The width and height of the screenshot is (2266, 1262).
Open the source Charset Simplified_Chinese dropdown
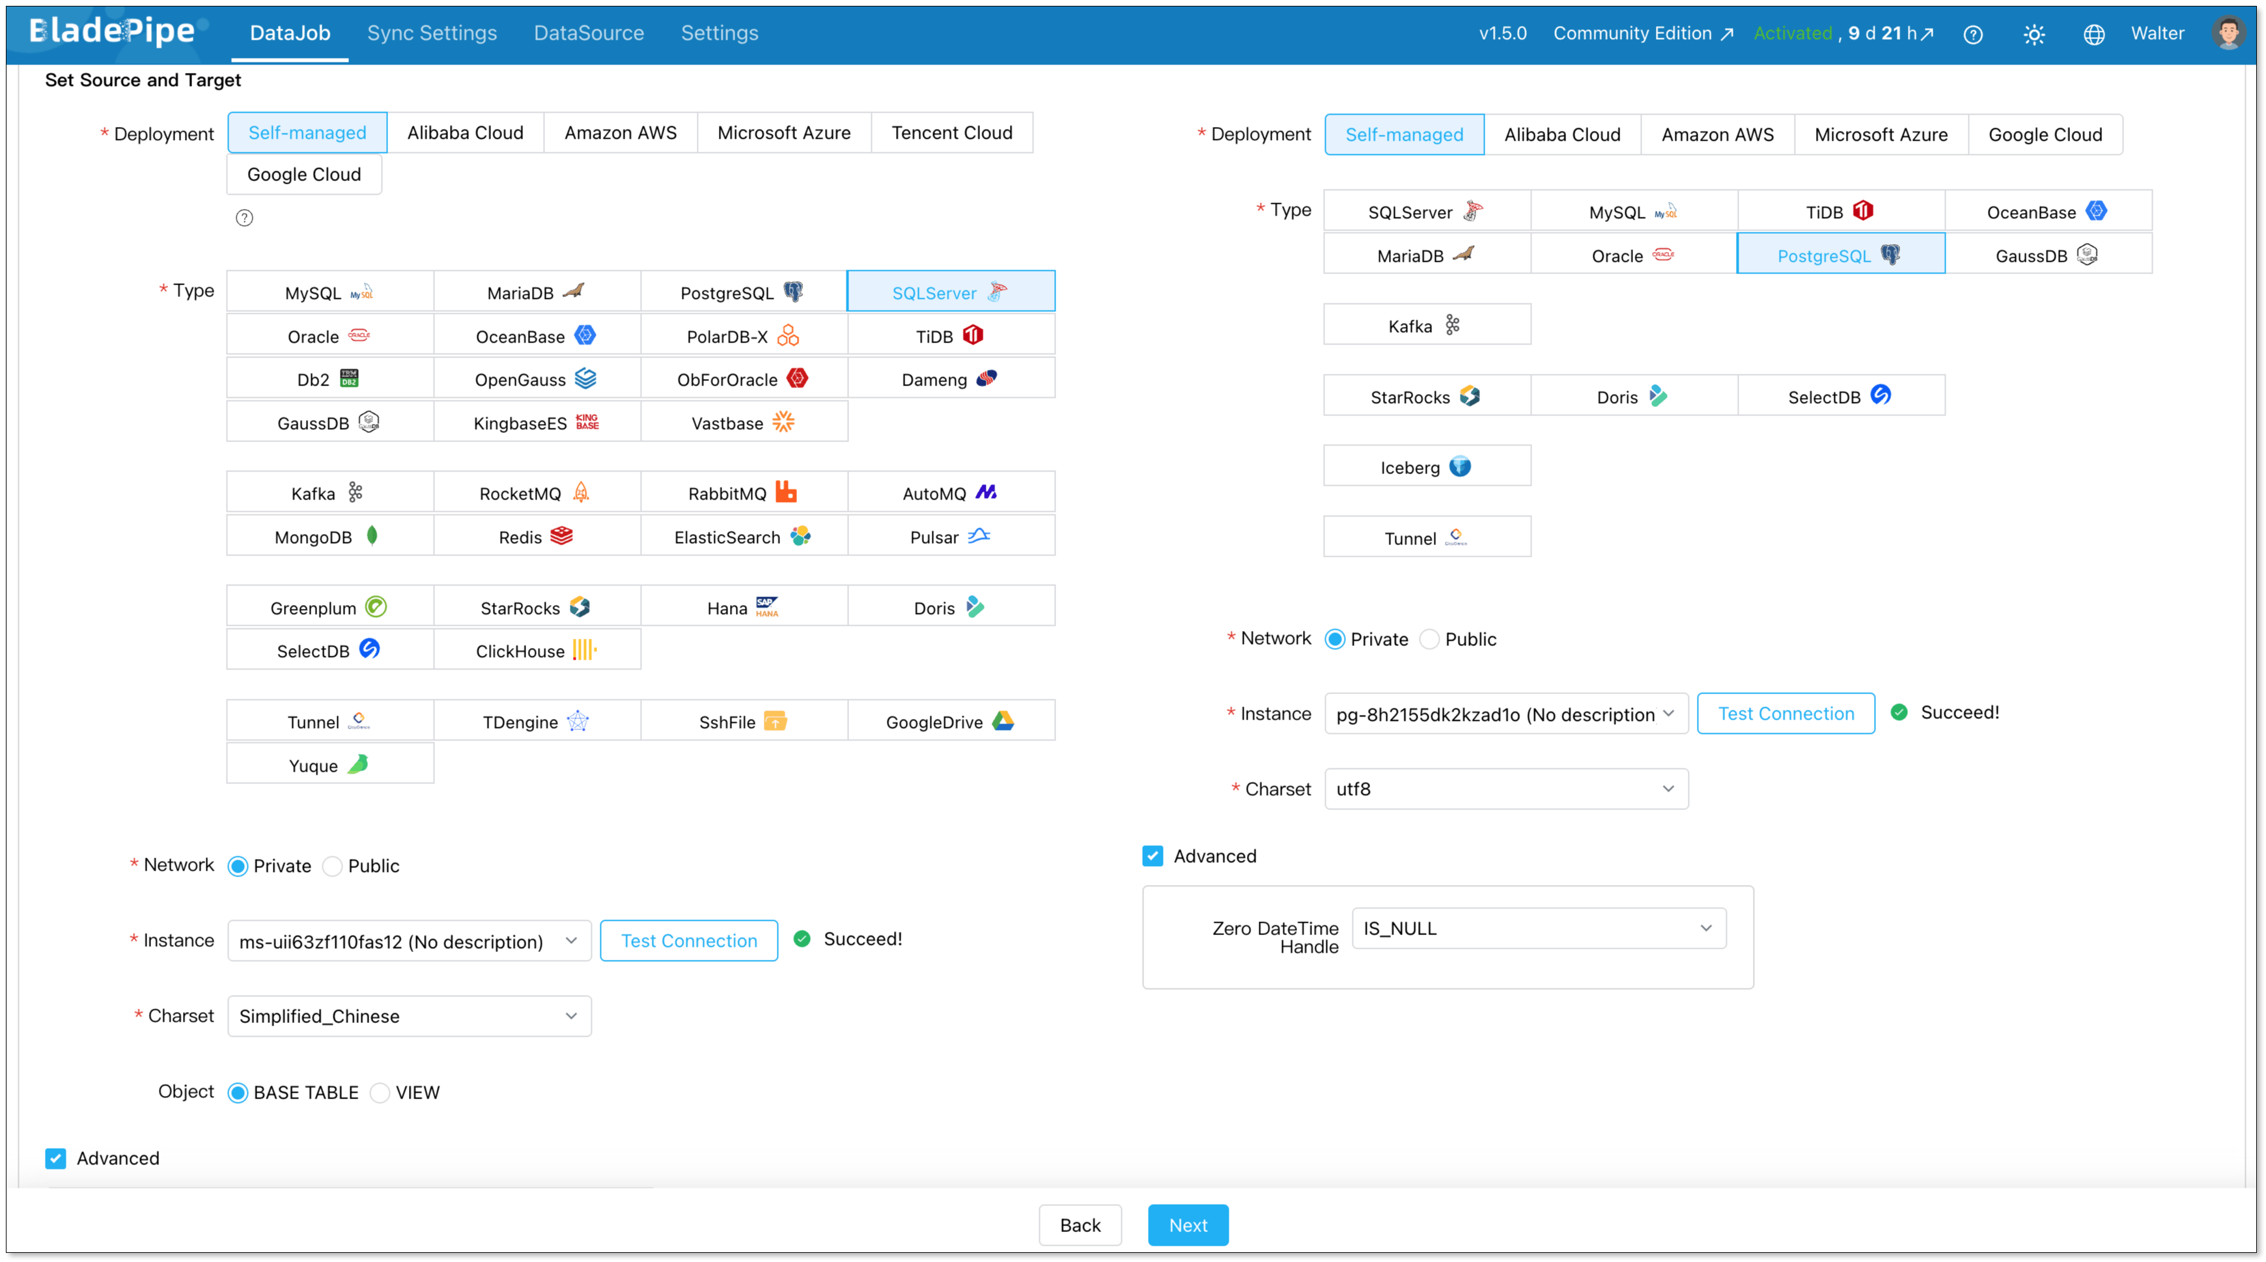(x=409, y=1017)
